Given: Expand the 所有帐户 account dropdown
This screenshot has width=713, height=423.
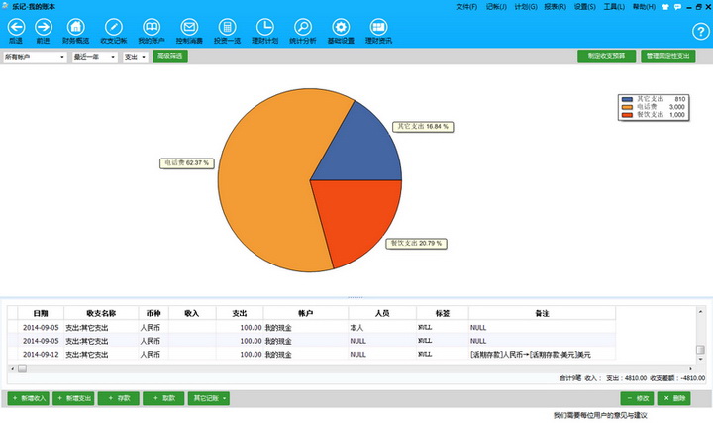Looking at the screenshot, I should point(35,57).
